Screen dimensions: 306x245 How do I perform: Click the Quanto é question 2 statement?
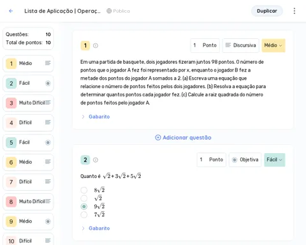click(111, 176)
